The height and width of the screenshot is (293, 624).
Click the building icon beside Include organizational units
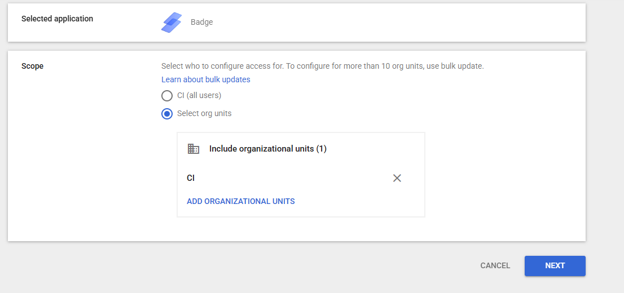coord(194,149)
